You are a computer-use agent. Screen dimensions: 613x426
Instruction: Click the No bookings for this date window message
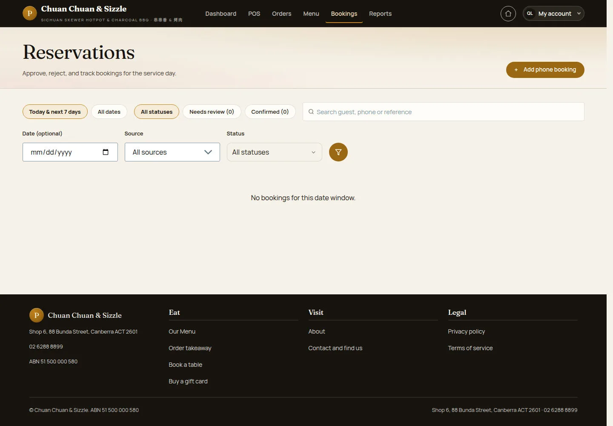point(303,198)
